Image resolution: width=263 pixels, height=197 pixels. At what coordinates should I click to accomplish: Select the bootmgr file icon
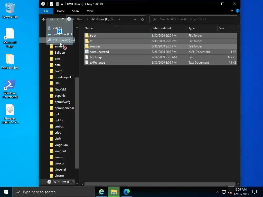point(87,57)
